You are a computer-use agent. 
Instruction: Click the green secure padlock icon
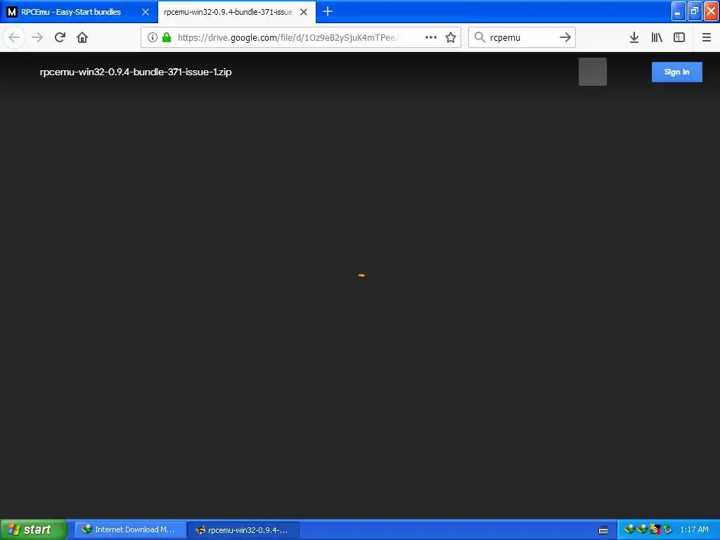pyautogui.click(x=167, y=37)
